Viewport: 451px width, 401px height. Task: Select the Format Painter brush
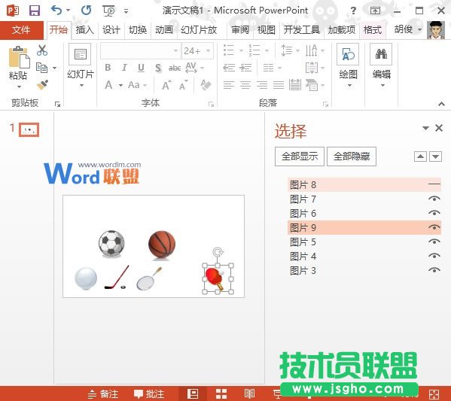[x=42, y=84]
